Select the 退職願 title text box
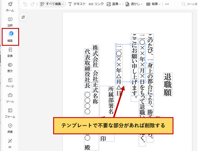This screenshot has width=201, height=151. (168, 84)
